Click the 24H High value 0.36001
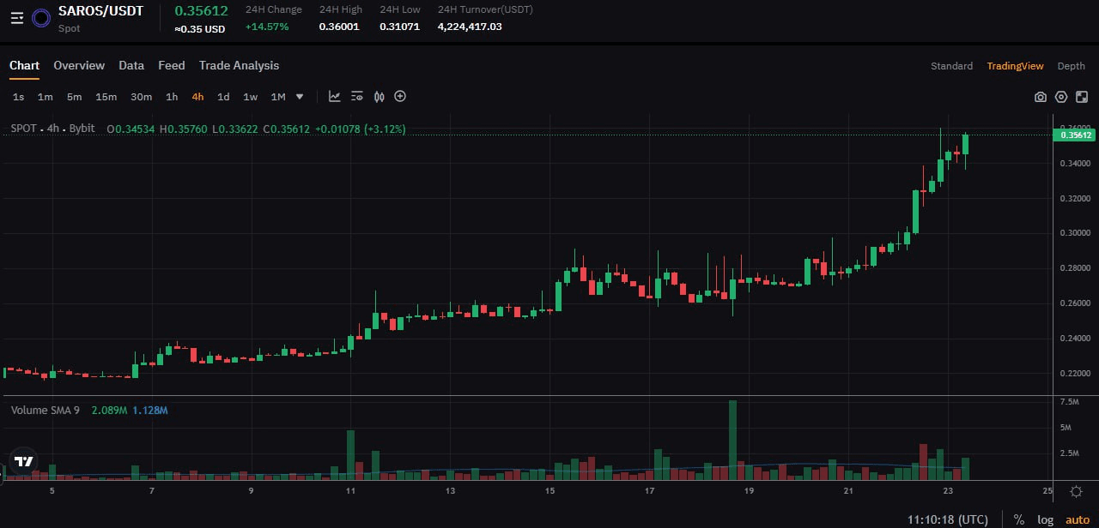 pyautogui.click(x=339, y=27)
